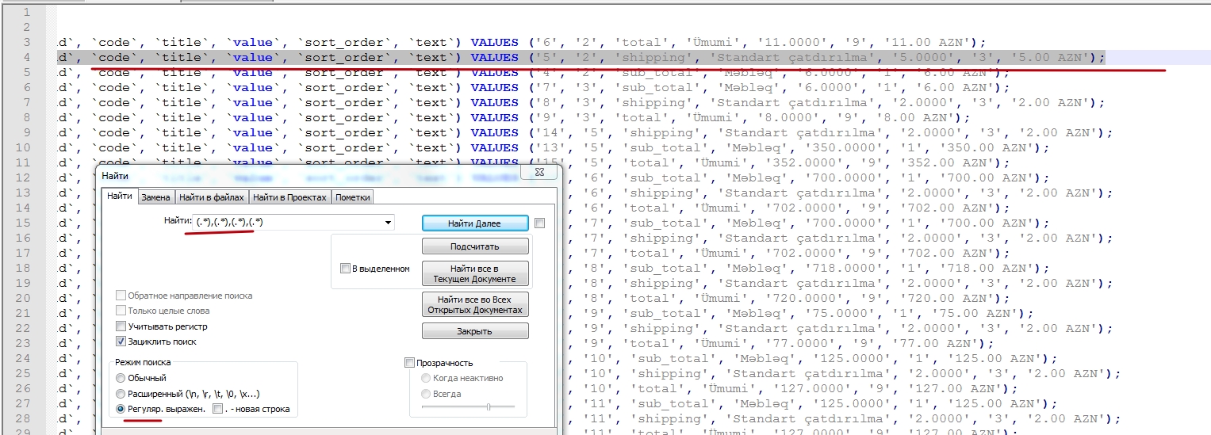Screen dimensions: 1211x435
Task: Open the Найти в Проектах tab
Action: (x=289, y=197)
